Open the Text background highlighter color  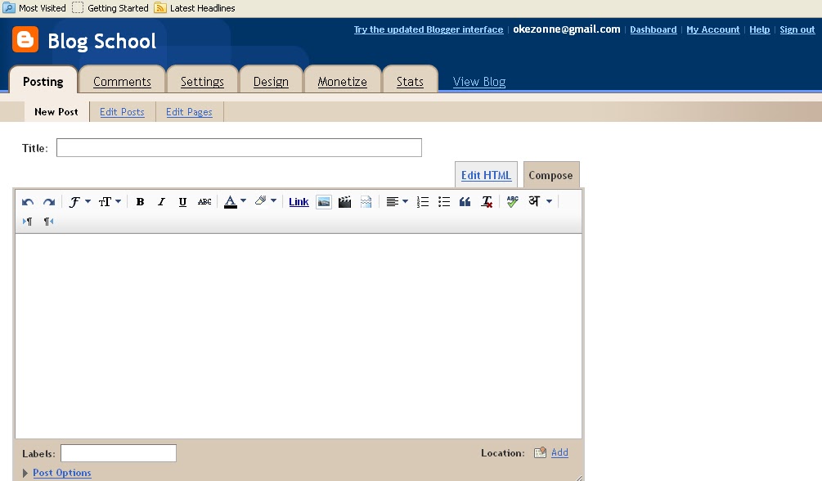click(x=265, y=201)
